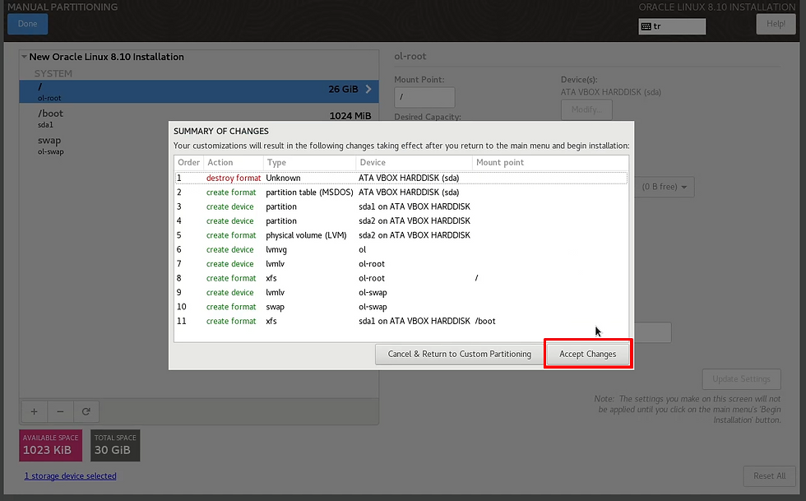Click the Mount Point input field
The image size is (806, 501).
point(424,97)
